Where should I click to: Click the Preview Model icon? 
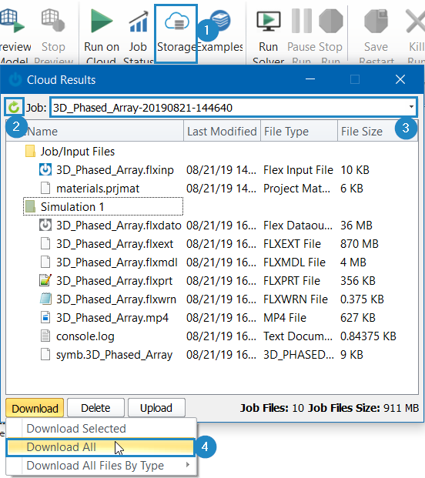pyautogui.click(x=12, y=21)
